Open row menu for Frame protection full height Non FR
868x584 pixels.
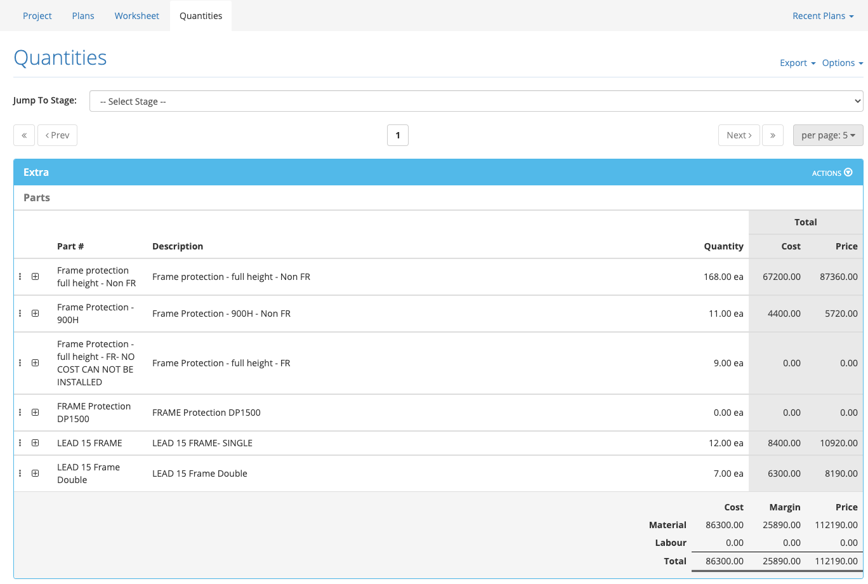coord(20,277)
